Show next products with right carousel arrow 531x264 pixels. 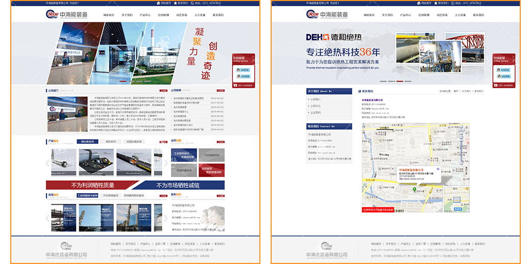click(x=165, y=164)
